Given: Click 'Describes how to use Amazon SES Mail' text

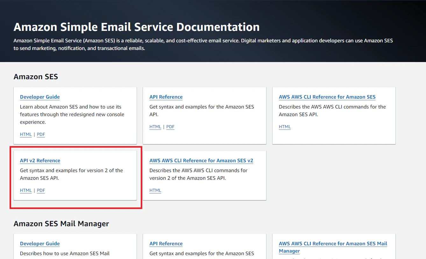Looking at the screenshot, I should tap(65, 254).
